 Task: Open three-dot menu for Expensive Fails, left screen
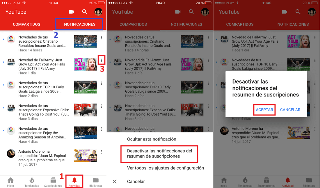click(x=102, y=106)
